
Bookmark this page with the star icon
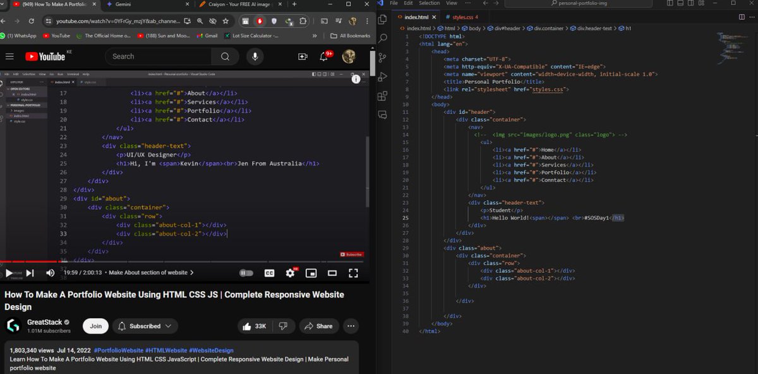click(x=226, y=21)
